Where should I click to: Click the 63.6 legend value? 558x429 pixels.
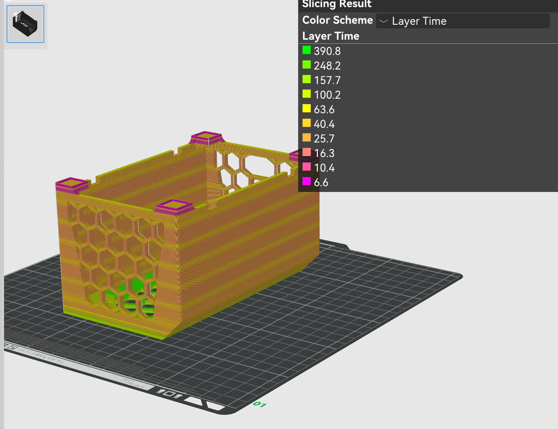324,110
